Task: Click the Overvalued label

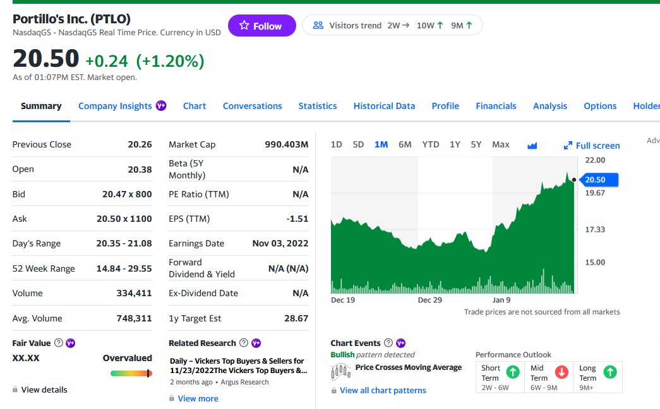Action: (127, 358)
